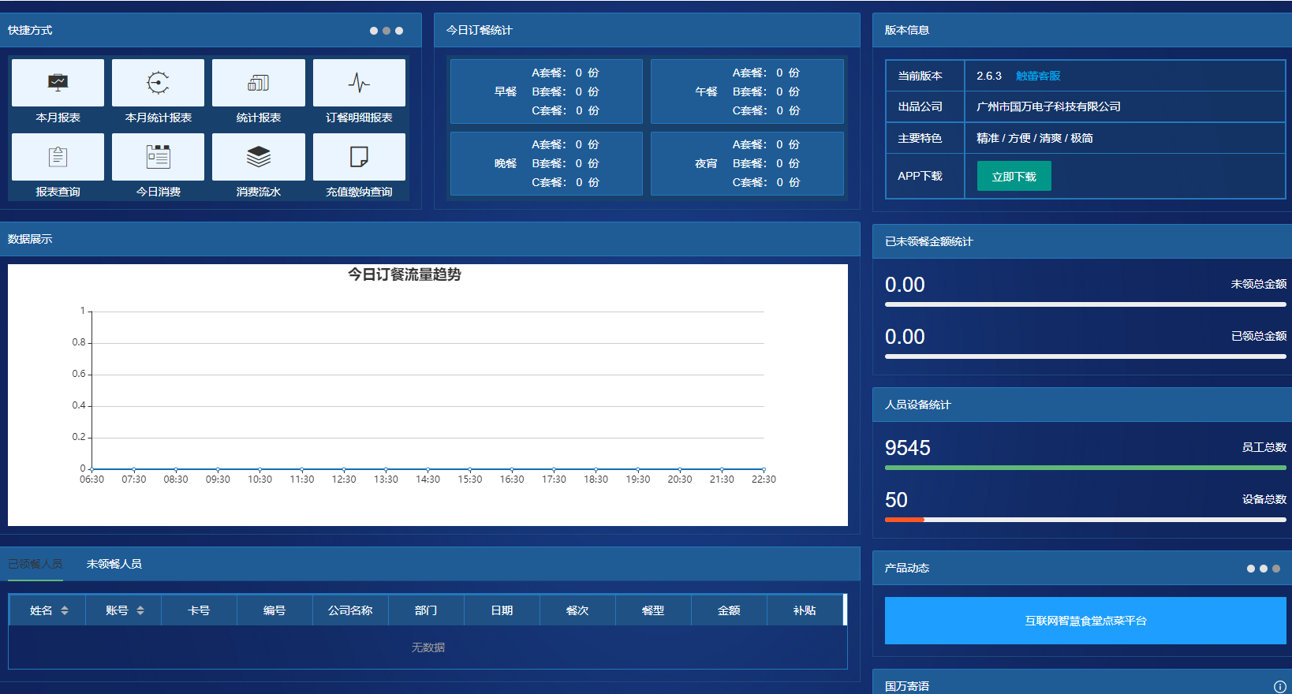Open the 订餐明细报表 pulse icon
The image size is (1292, 694).
[359, 83]
